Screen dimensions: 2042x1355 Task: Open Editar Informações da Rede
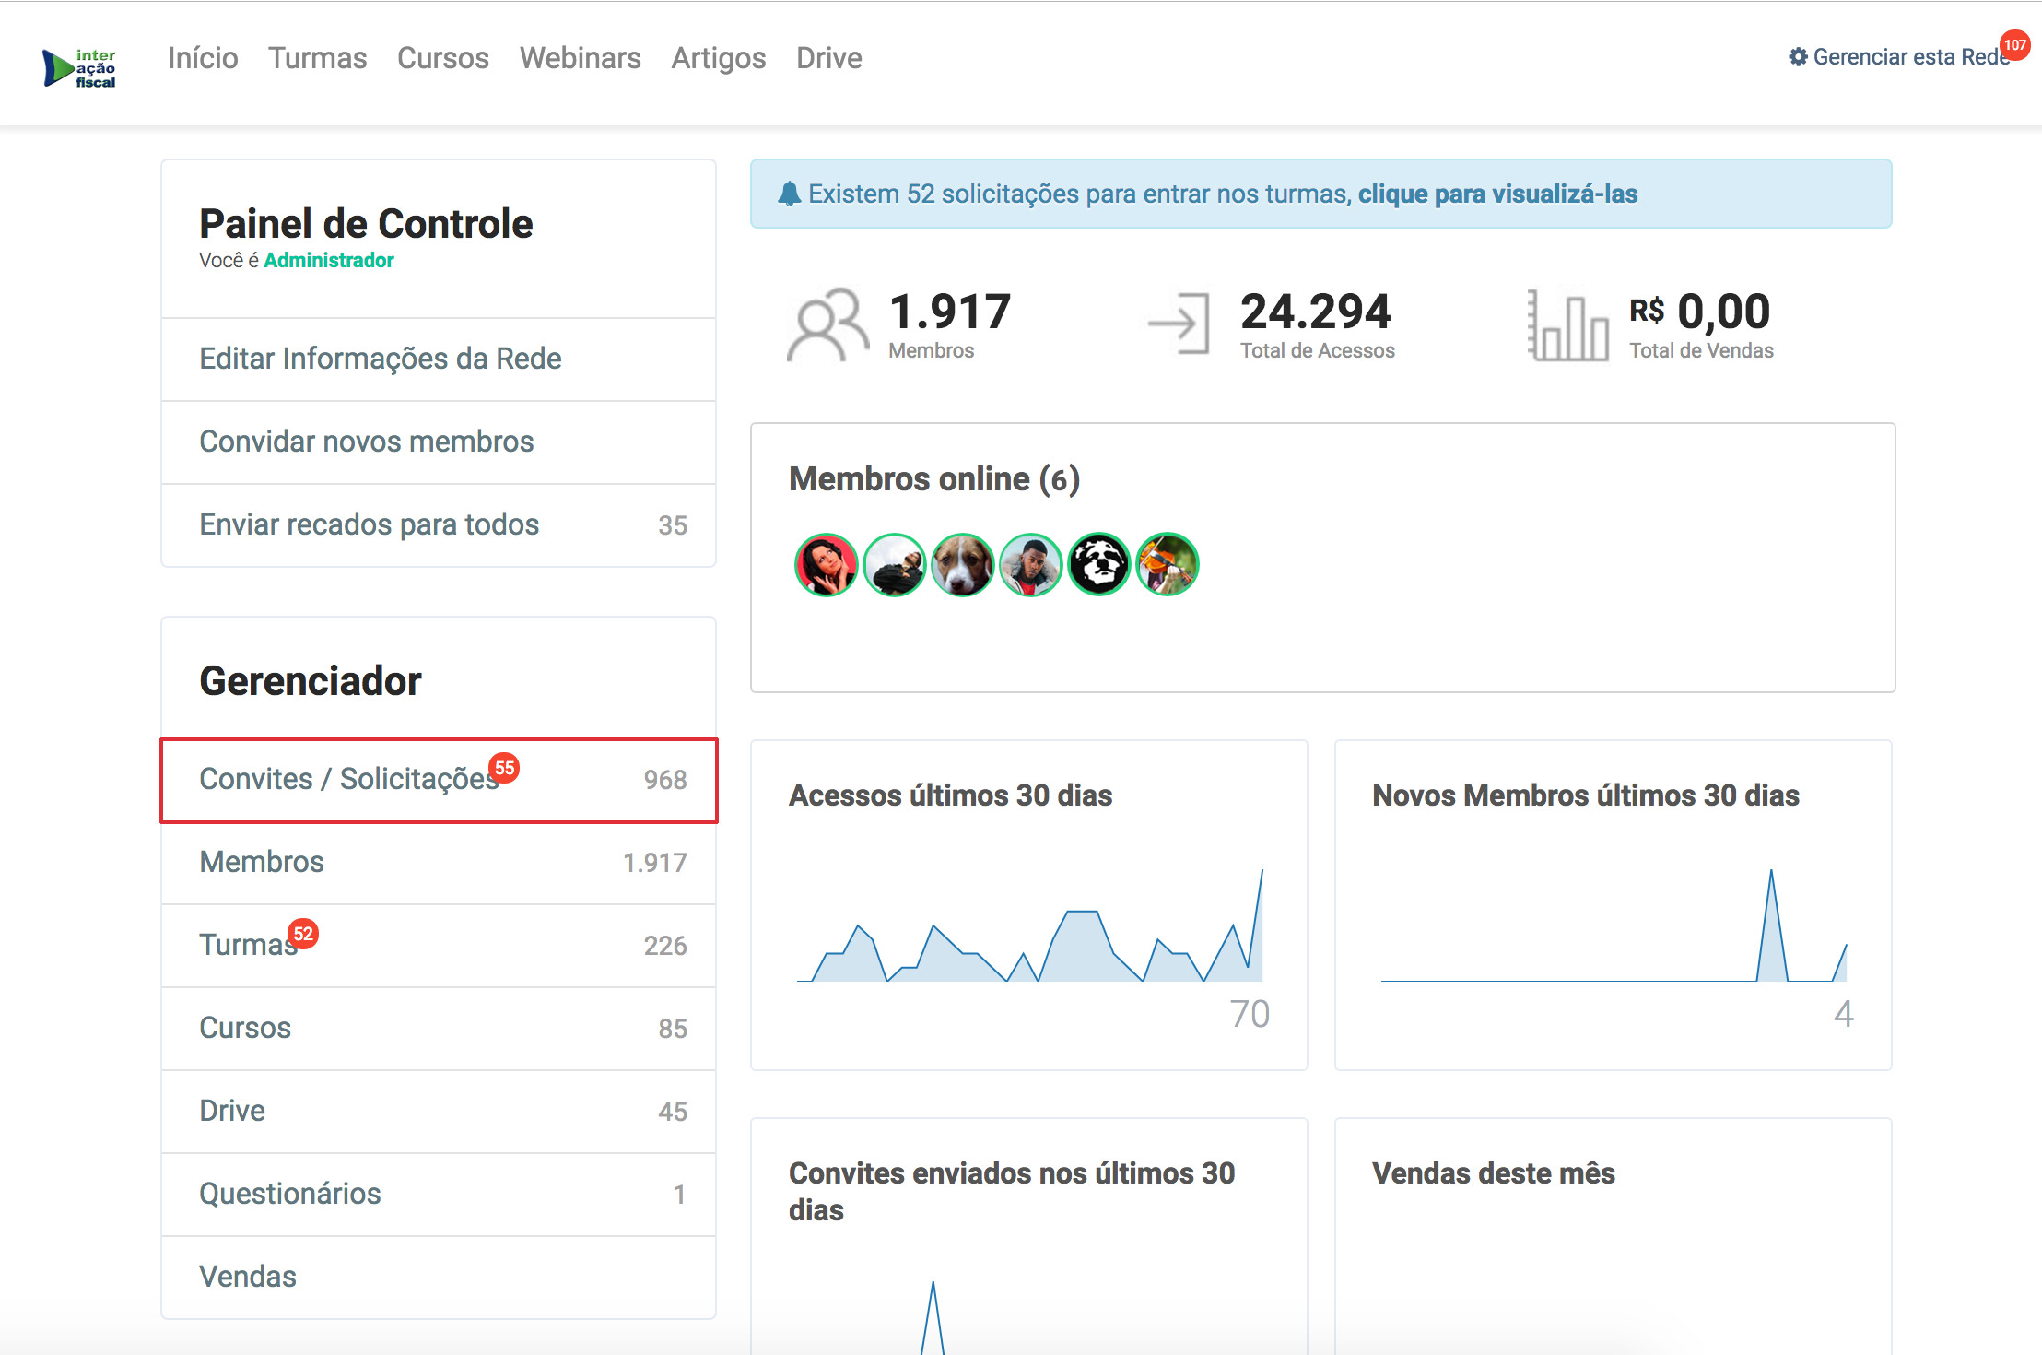(x=381, y=359)
